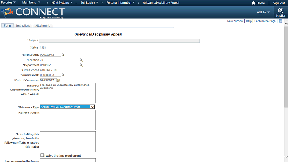Click the page scrollbar down arrow

point(286,157)
